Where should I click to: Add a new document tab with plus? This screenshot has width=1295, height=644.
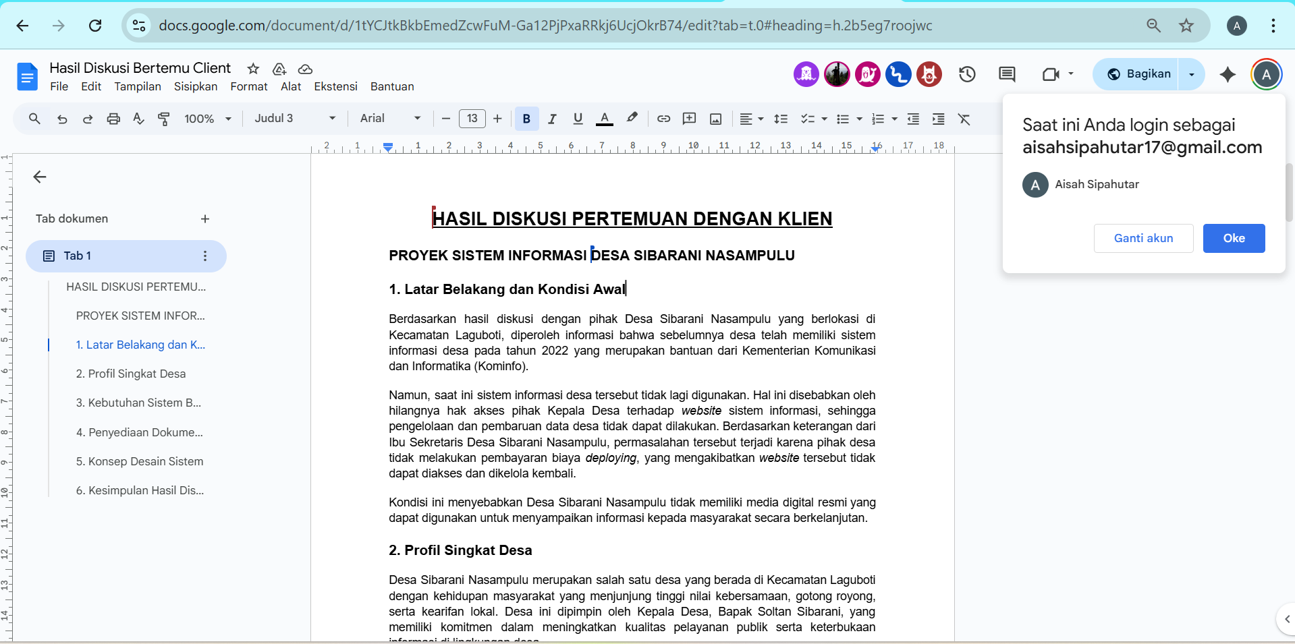point(205,218)
